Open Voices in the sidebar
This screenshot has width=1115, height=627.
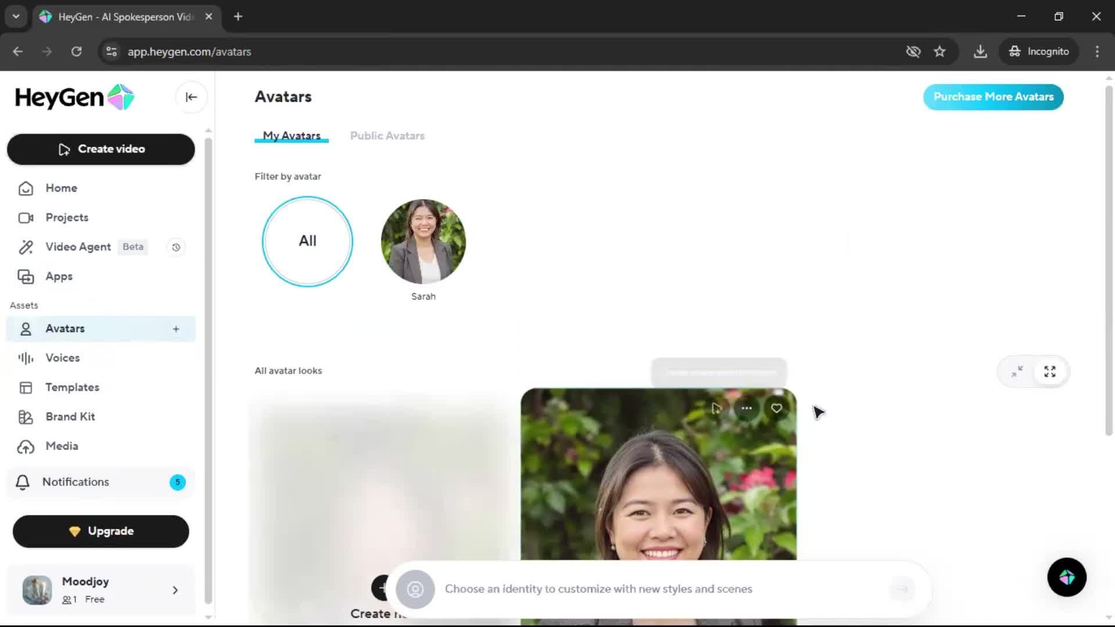point(63,358)
